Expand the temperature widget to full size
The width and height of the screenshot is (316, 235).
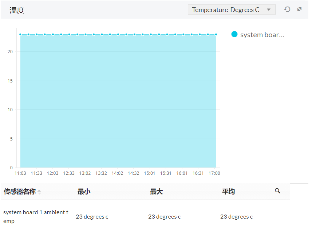pos(300,9)
